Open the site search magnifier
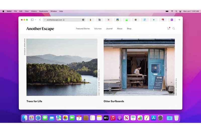 174,28
